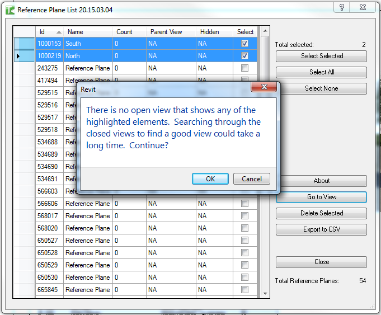This screenshot has height=315, width=381.
Task: Select the cell with Id 650530
Action: (50, 278)
